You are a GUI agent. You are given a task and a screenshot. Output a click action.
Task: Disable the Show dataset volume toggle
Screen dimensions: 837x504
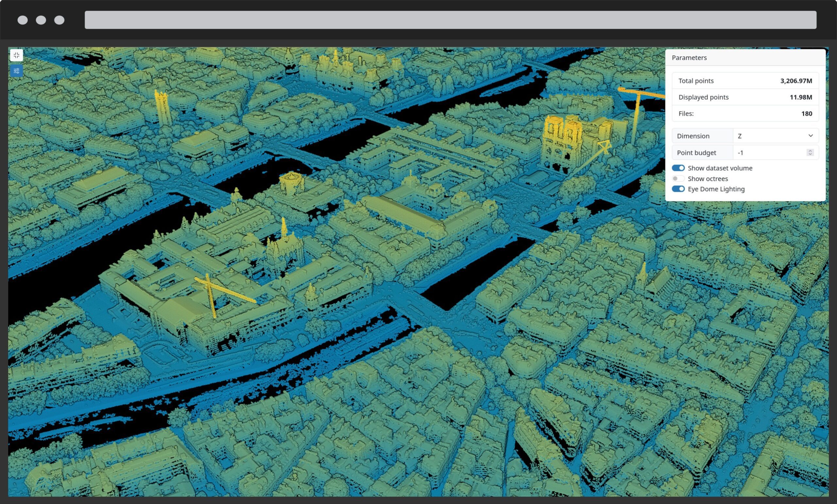(x=678, y=168)
